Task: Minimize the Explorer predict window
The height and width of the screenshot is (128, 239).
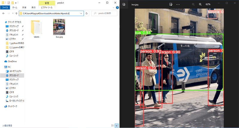Action: 99,3
